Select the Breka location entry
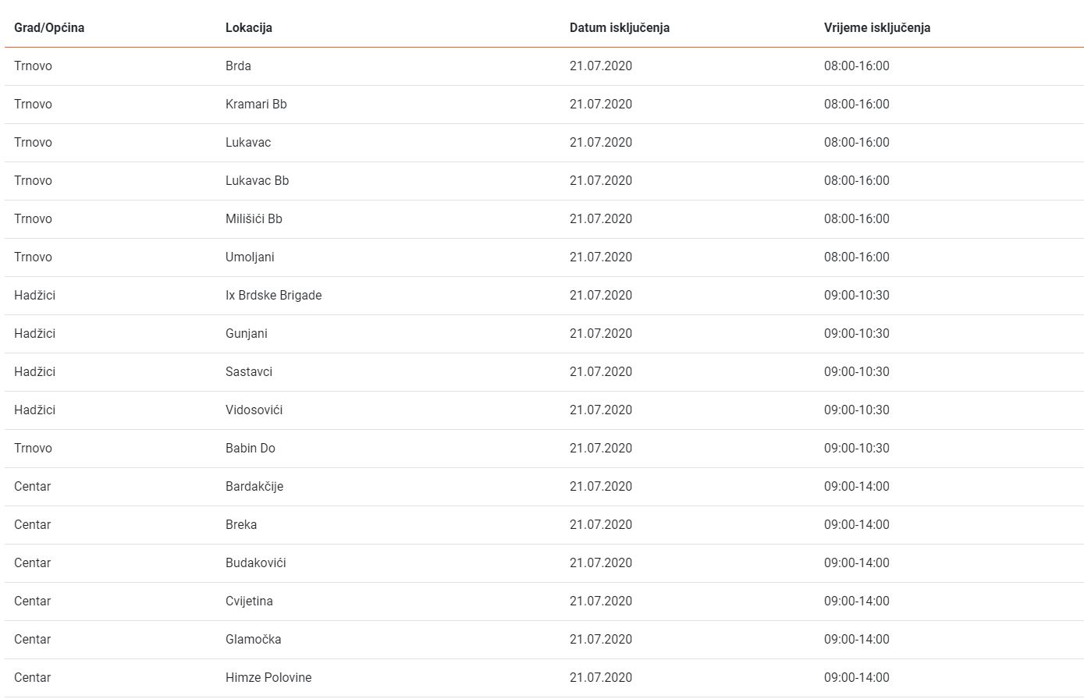 coord(240,524)
